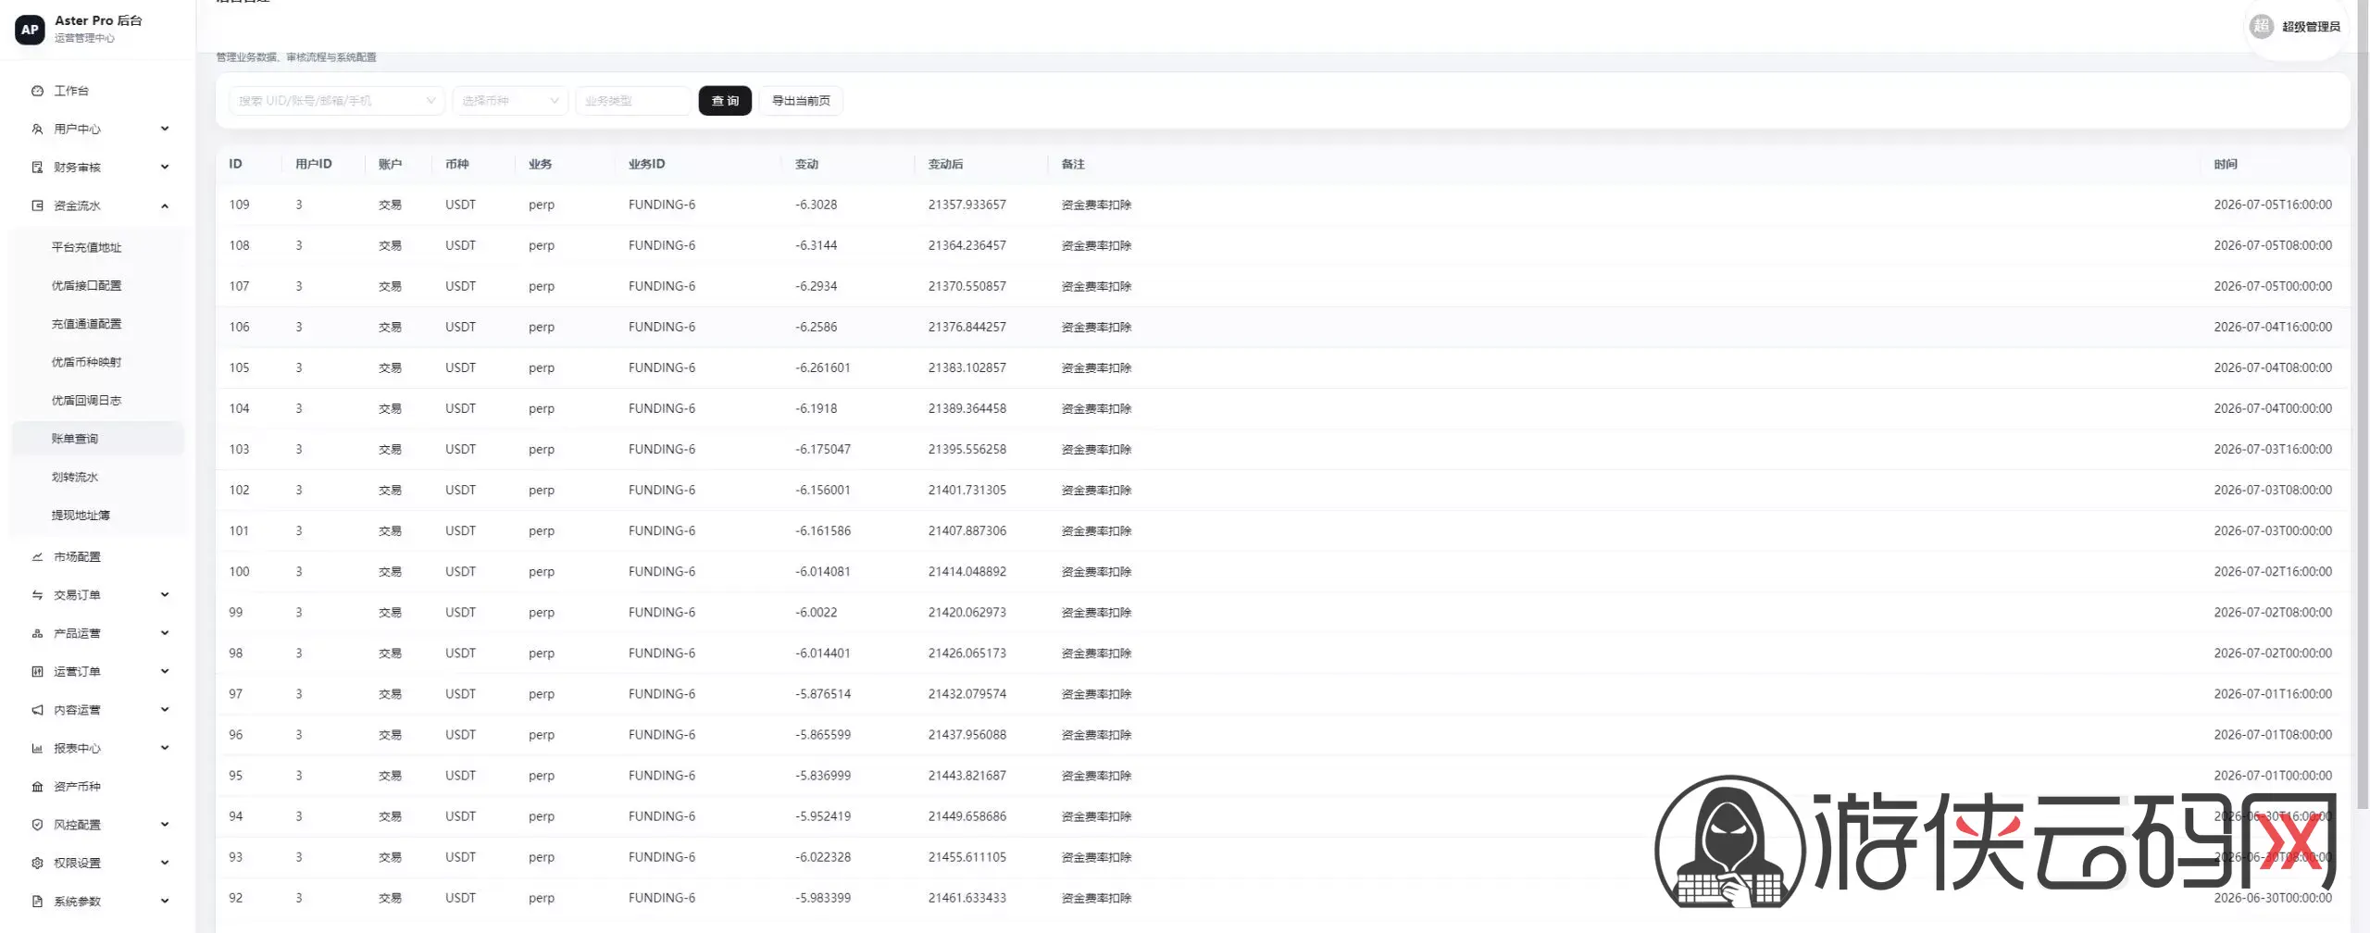Click the 风控配置 shield icon
This screenshot has height=933, width=2370.
(37, 825)
